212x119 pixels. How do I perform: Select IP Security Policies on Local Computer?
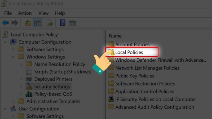156,99
